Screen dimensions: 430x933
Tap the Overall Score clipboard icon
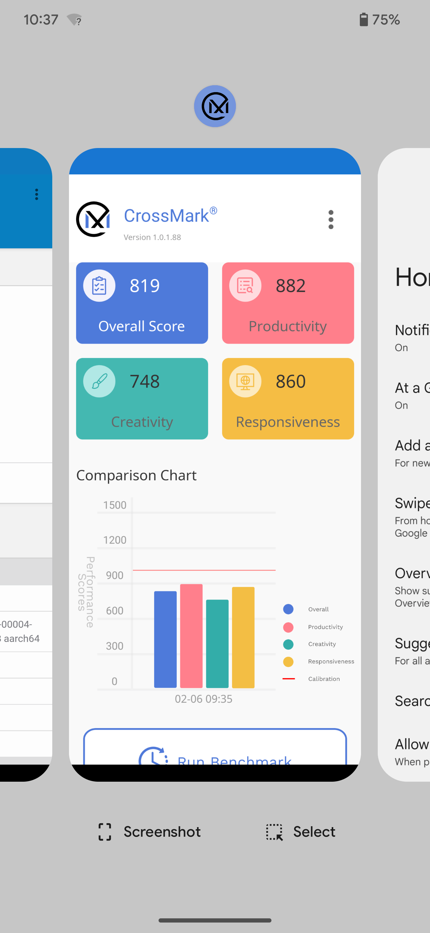[99, 285]
